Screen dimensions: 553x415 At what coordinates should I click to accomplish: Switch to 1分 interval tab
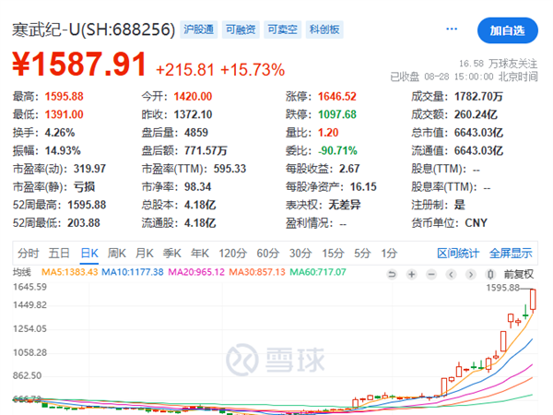coord(389,253)
